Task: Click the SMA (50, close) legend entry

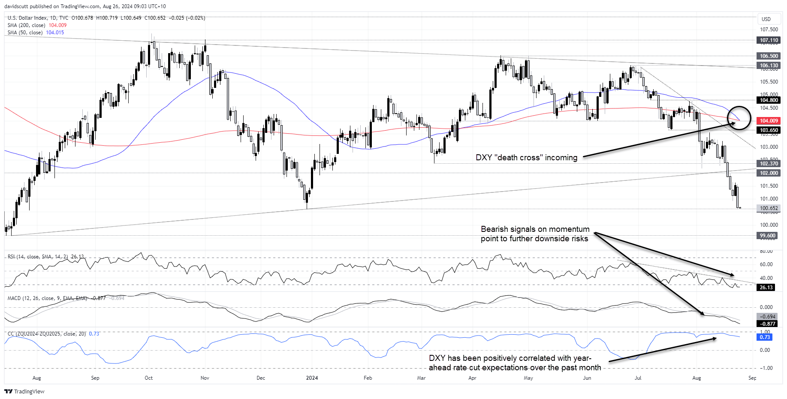Action: 25,33
